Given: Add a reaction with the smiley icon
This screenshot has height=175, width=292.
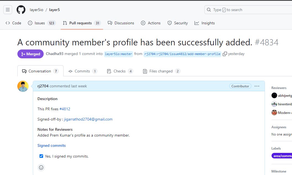Looking at the screenshot, I should (41, 168).
